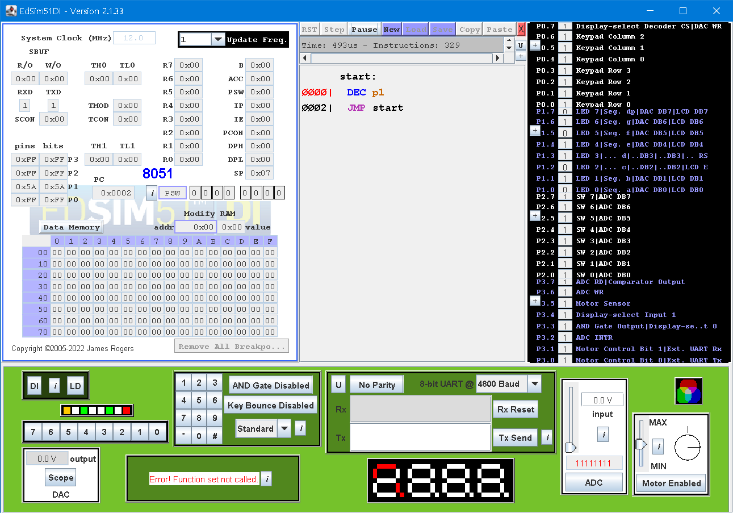Close the assembly code with the red X
Viewport: 733px width, 513px height.
521,30
